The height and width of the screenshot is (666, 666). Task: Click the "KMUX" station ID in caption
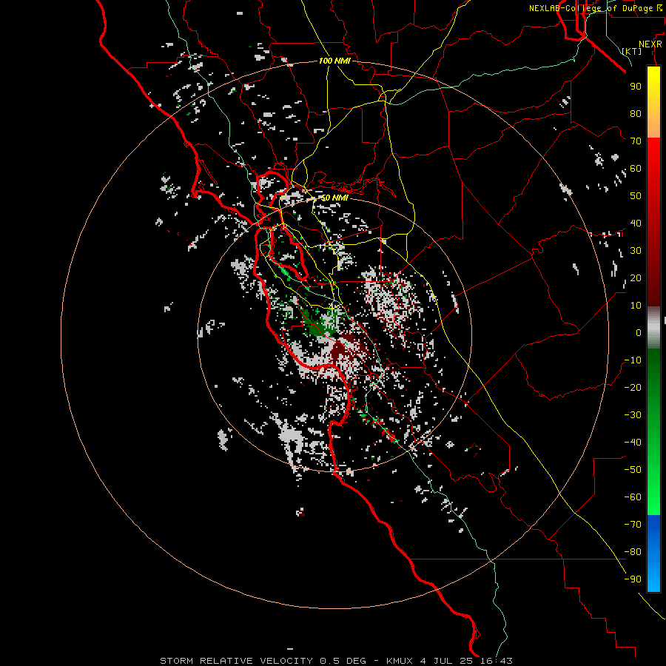pyautogui.click(x=400, y=661)
